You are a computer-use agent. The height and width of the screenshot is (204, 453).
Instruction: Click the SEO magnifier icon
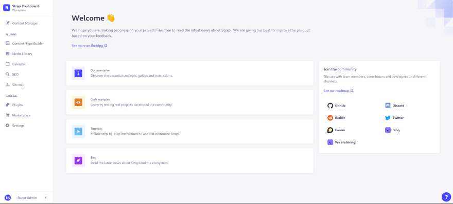click(8, 74)
